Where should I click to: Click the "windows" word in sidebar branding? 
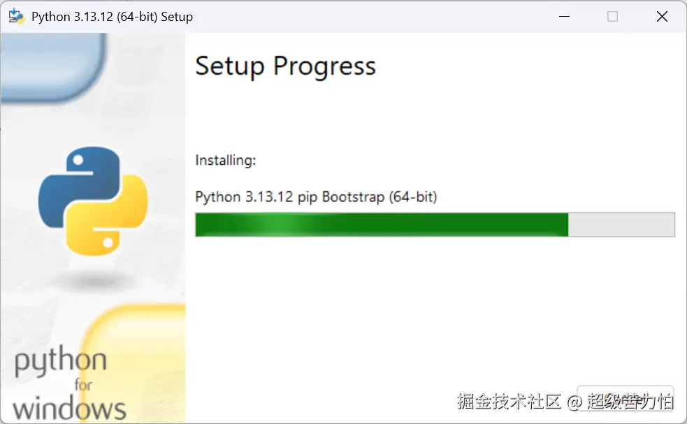click(x=70, y=407)
